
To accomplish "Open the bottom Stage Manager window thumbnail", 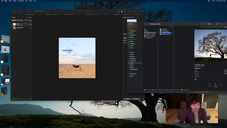I will point(4,91).
